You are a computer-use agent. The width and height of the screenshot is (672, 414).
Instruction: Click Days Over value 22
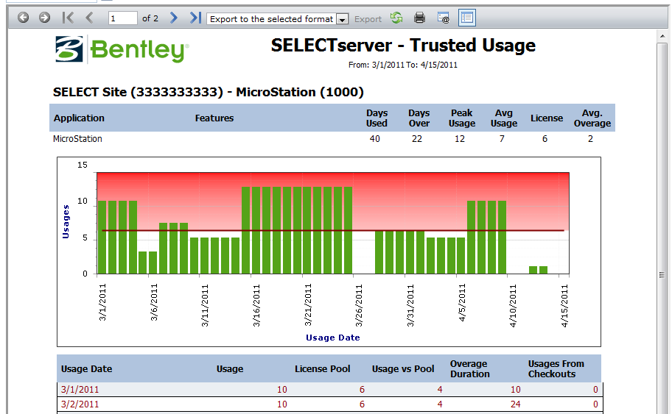(416, 138)
